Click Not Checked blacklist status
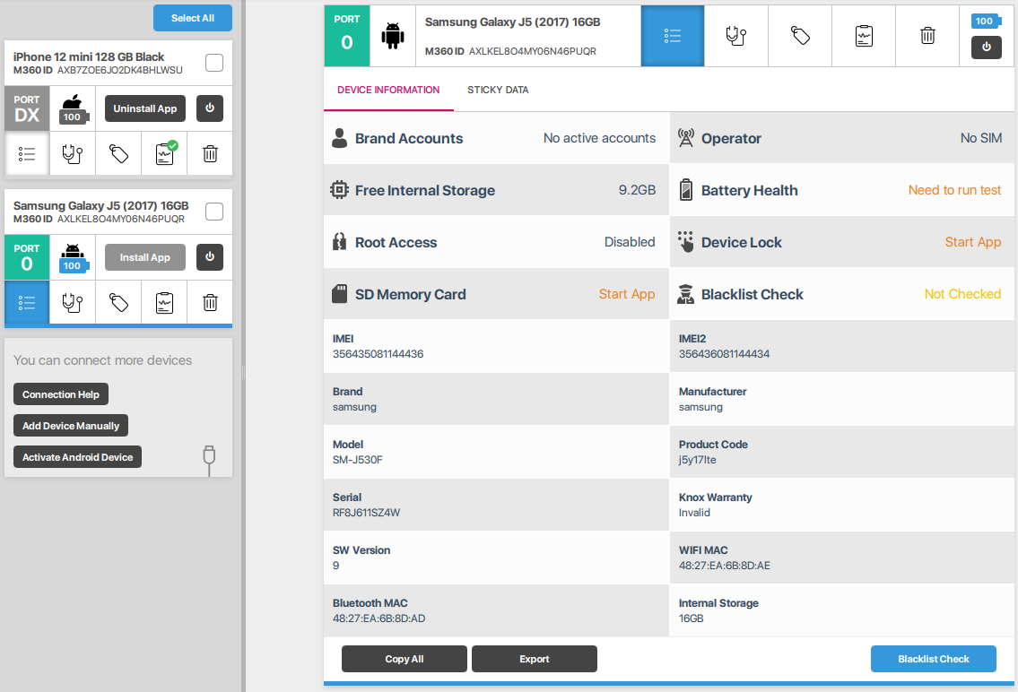The image size is (1018, 692). click(x=962, y=294)
